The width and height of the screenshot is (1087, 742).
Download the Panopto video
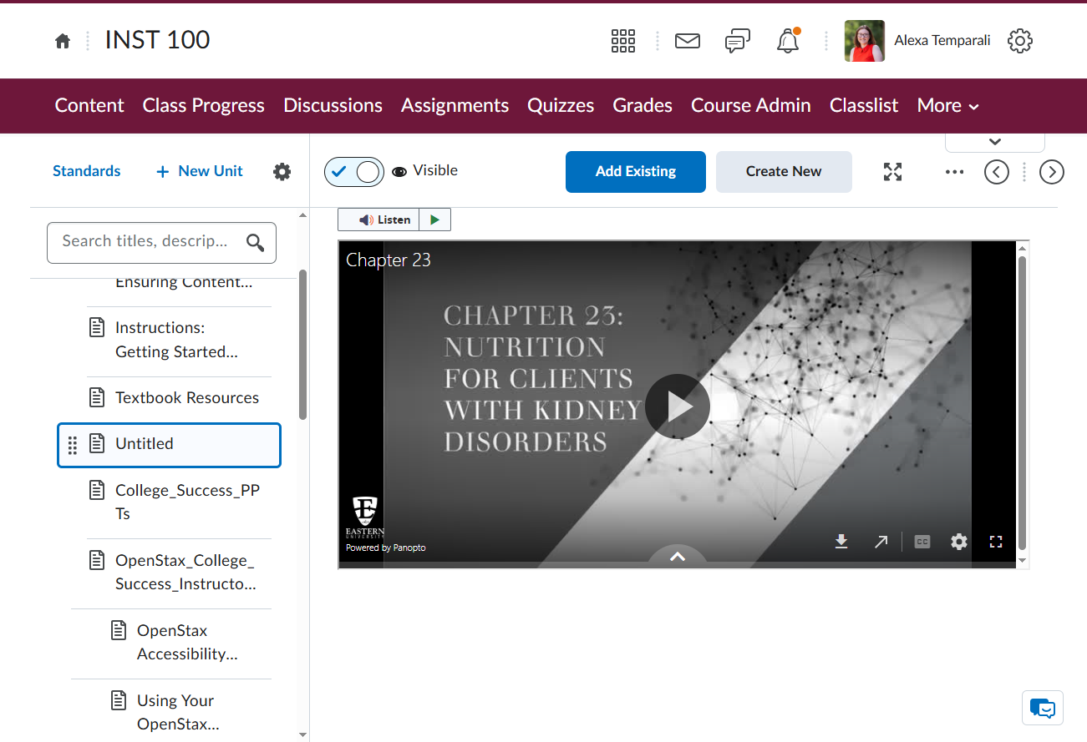(x=841, y=542)
